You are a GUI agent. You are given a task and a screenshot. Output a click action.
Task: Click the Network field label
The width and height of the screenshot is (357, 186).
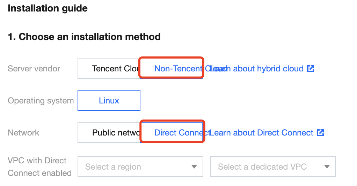coord(23,133)
